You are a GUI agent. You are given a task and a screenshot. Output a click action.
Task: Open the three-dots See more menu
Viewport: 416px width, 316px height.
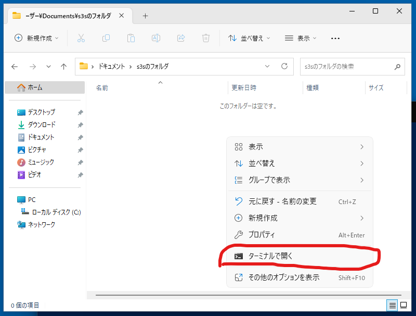click(x=335, y=39)
